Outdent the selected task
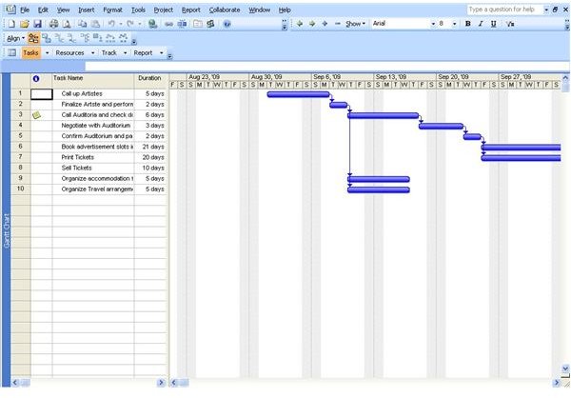Image resolution: width=571 pixels, height=398 pixels. [x=300, y=24]
